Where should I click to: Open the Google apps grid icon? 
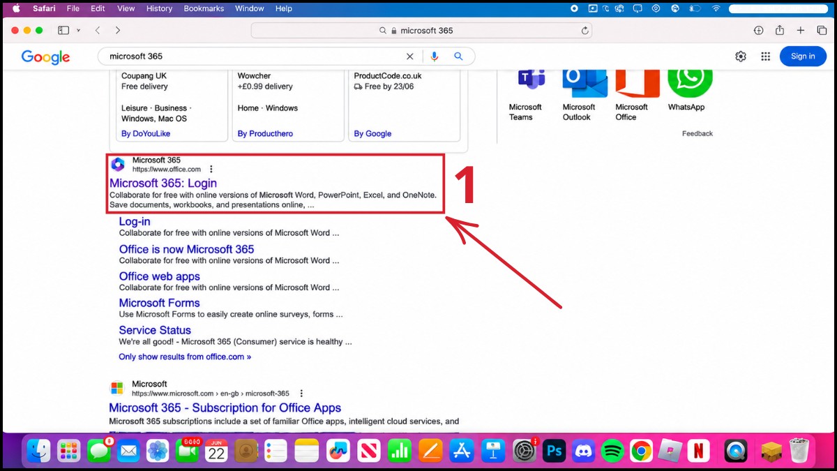pyautogui.click(x=765, y=57)
